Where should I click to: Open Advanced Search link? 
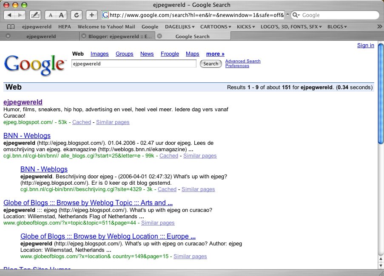[243, 61]
